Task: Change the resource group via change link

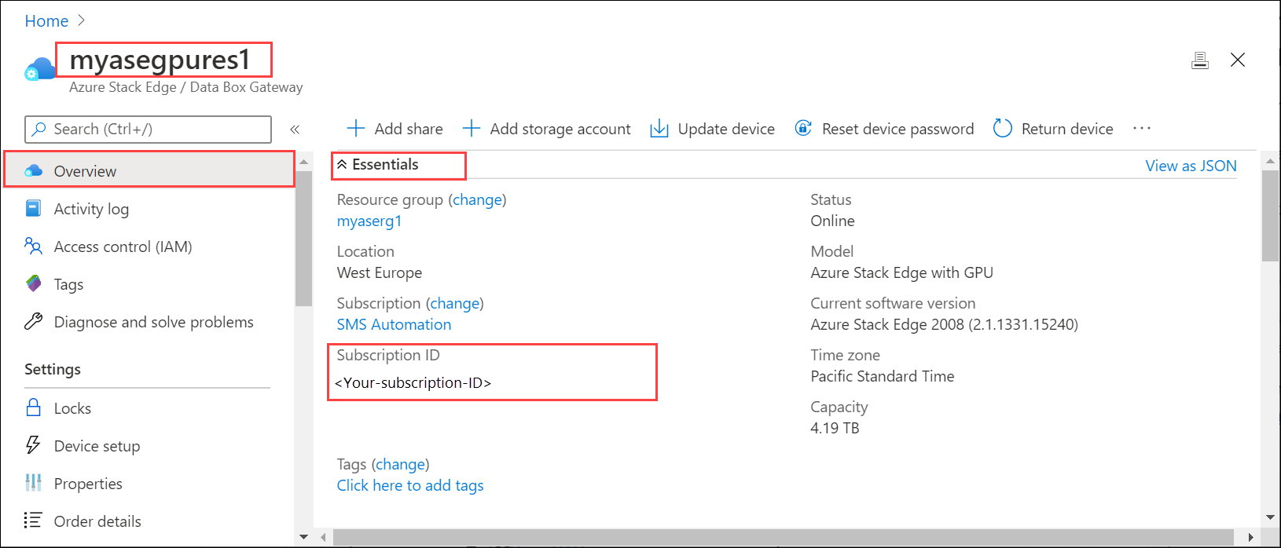Action: (478, 199)
